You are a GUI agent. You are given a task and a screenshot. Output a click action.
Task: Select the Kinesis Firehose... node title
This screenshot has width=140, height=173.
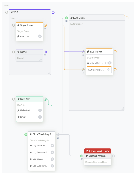(x=97, y=156)
